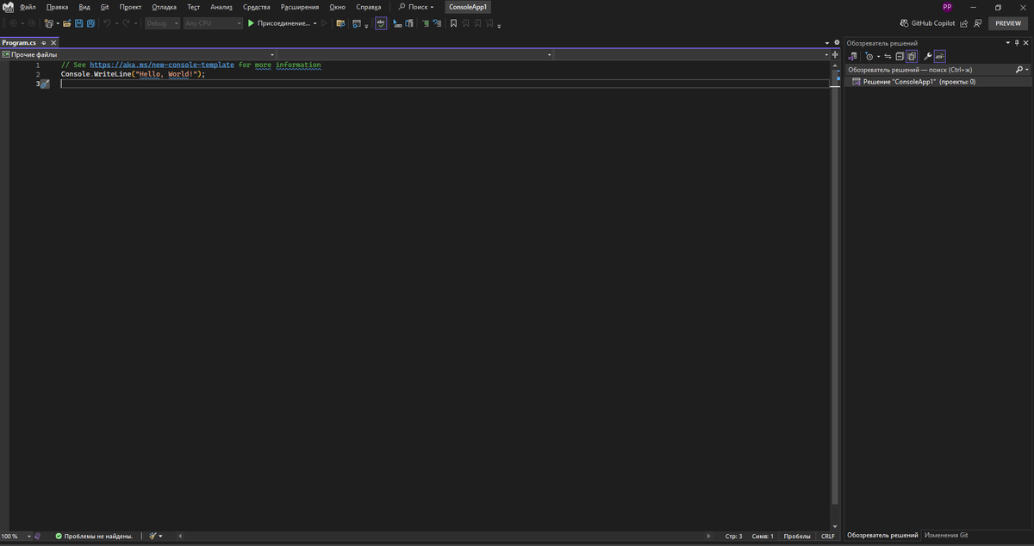Open the Поиск search dropdown
The image size is (1034, 546).
pos(416,7)
